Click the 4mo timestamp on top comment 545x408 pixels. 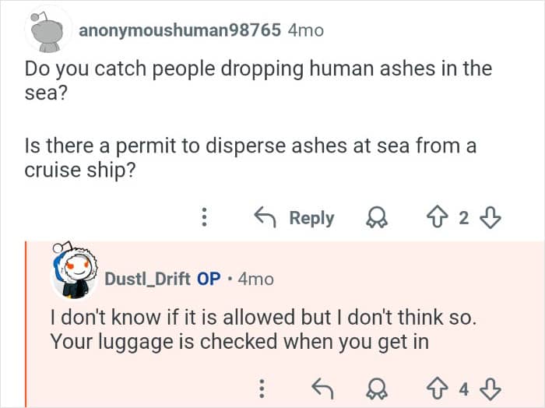305,30
